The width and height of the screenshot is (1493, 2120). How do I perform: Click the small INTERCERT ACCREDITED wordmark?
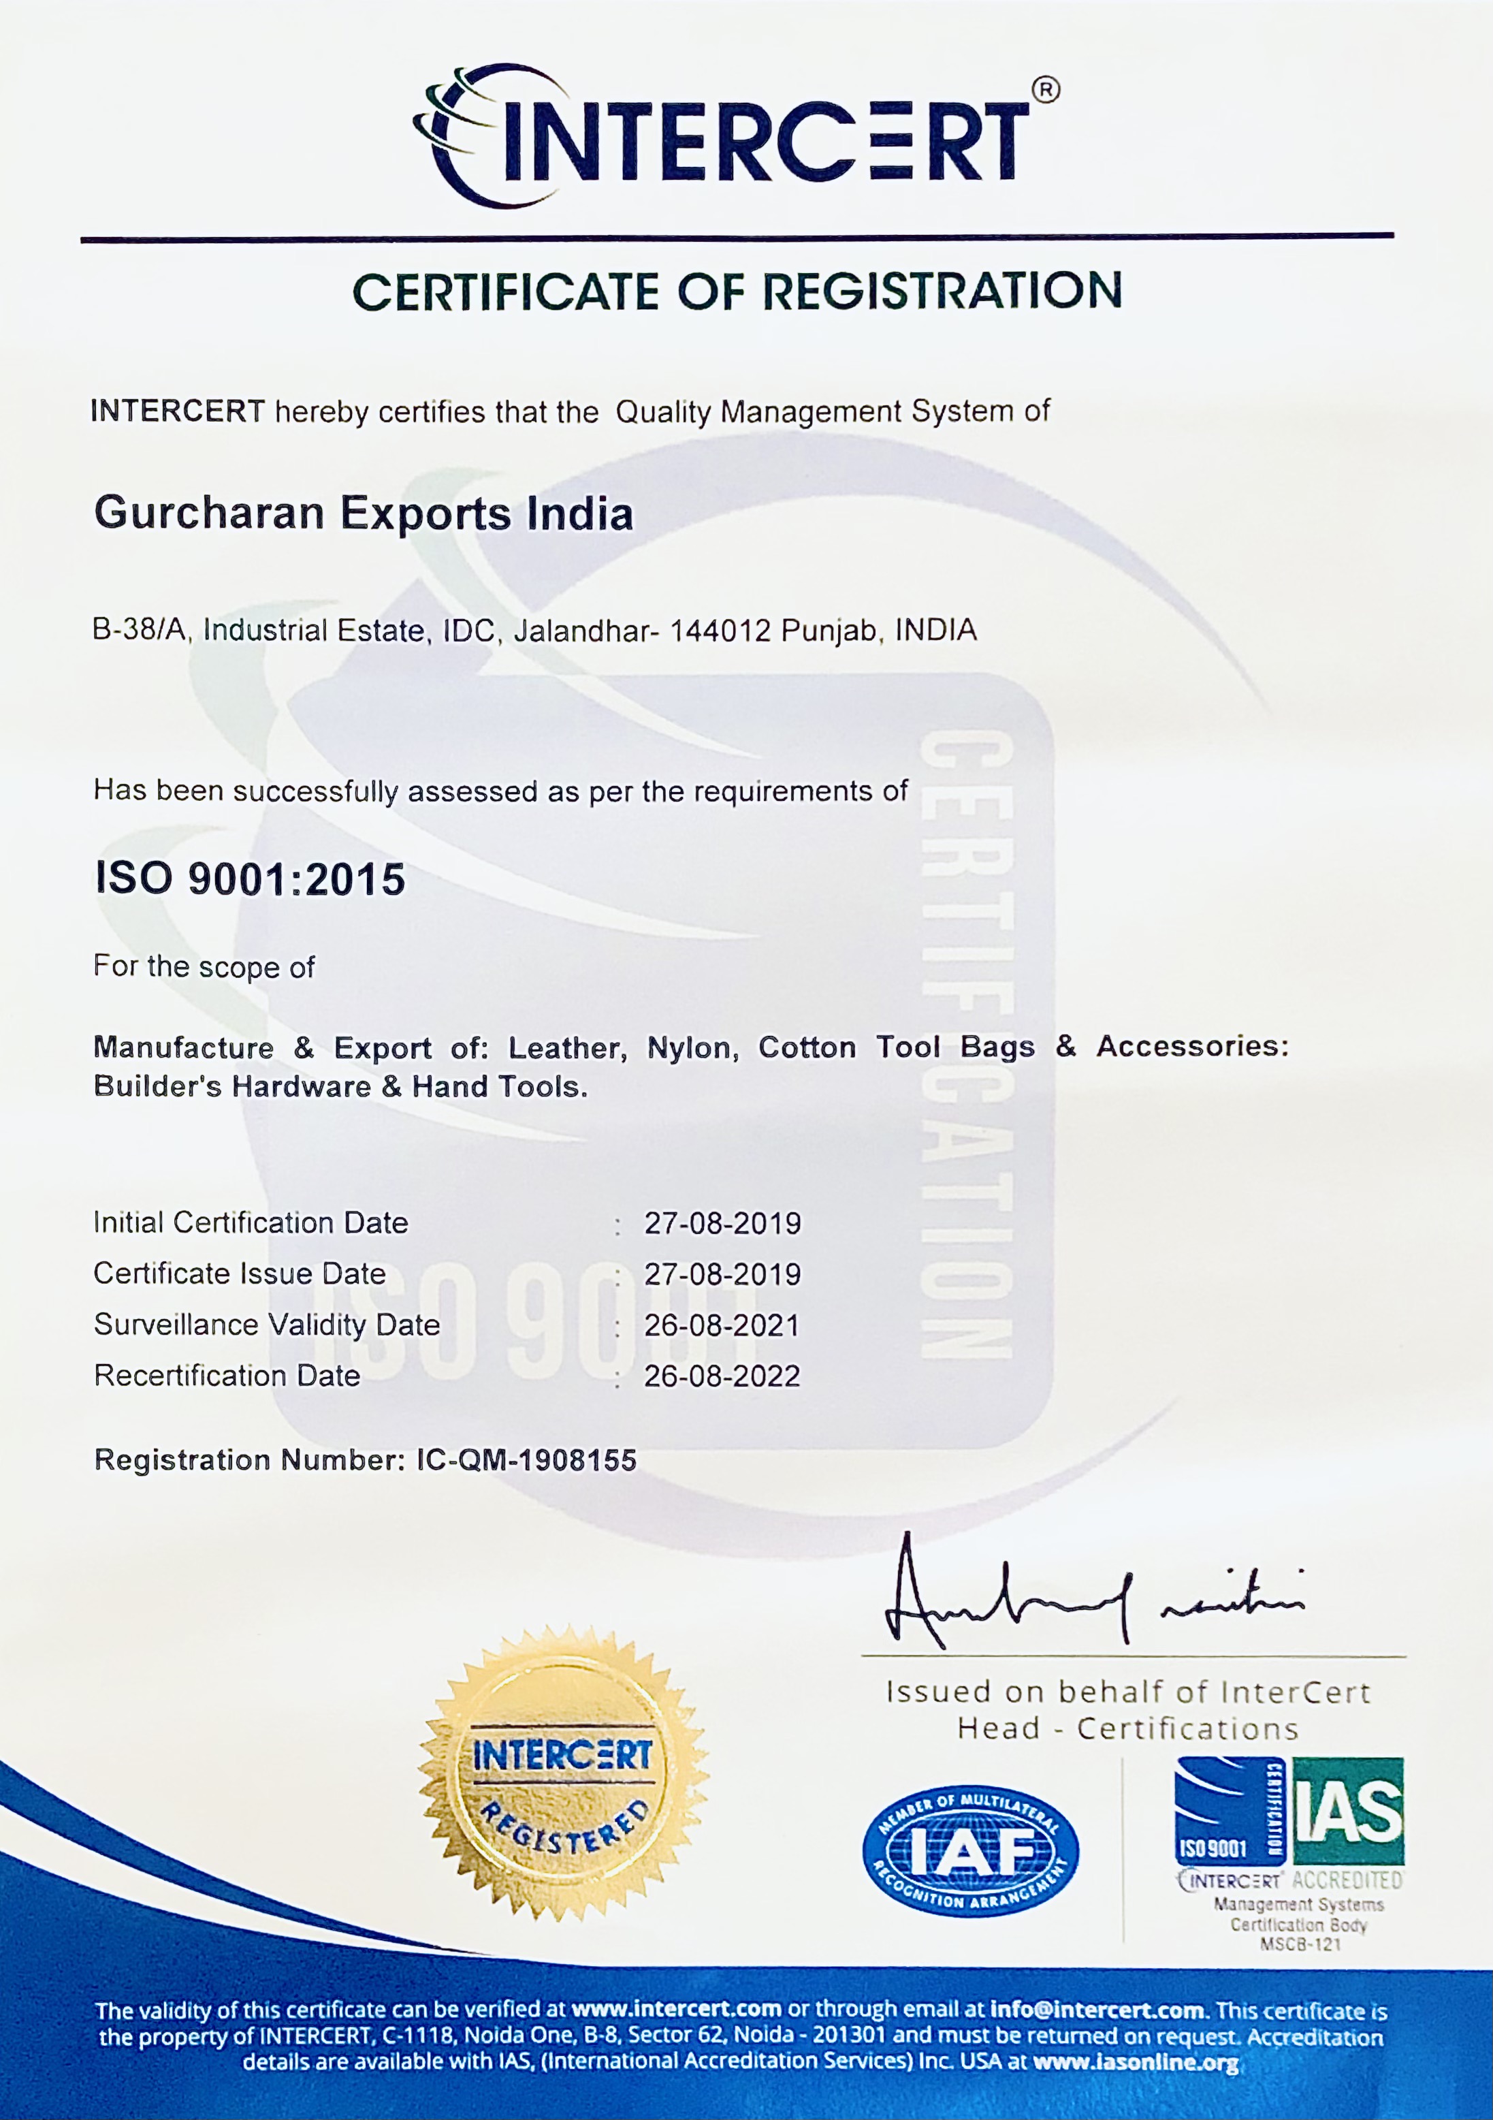coord(1290,1880)
